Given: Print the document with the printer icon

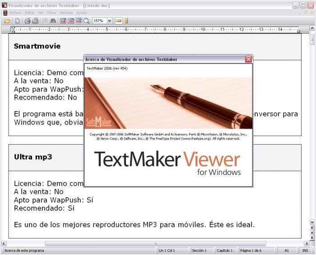Looking at the screenshot, I should tap(28, 21).
